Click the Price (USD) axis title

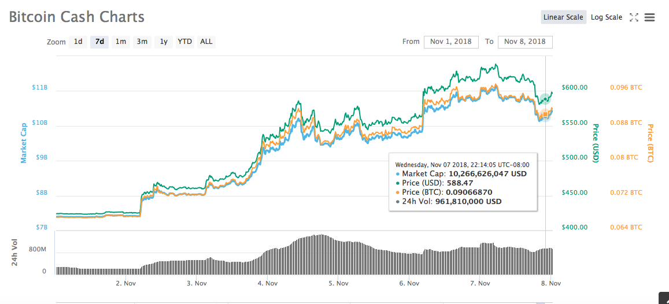point(596,143)
